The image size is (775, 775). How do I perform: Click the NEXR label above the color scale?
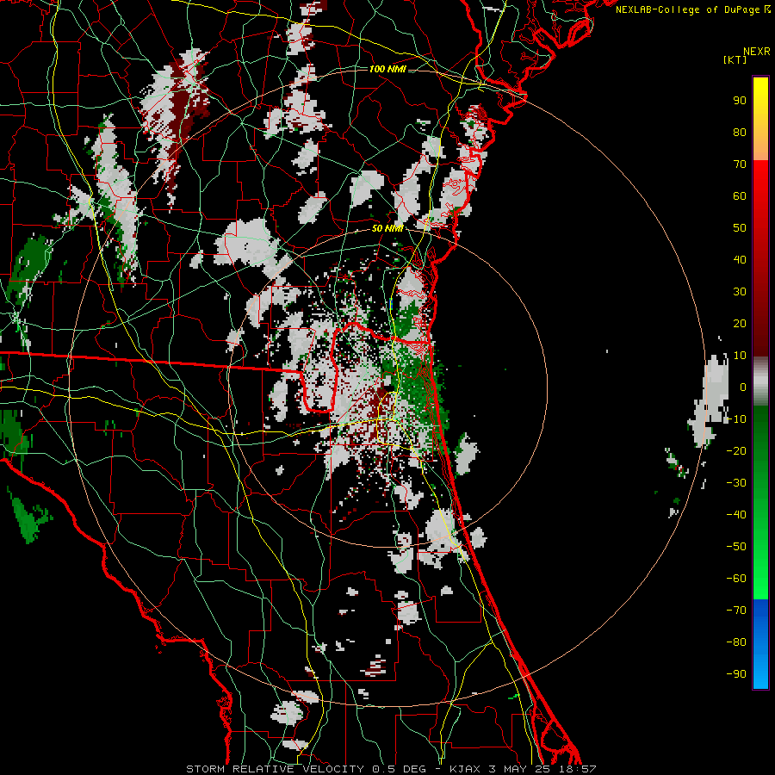click(x=756, y=52)
